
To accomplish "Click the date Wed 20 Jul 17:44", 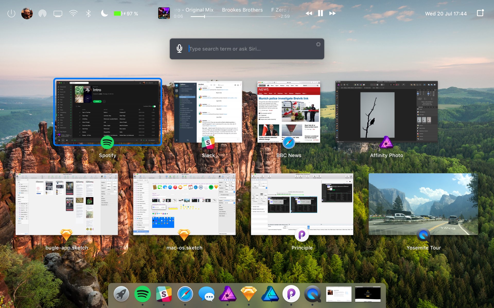I will [x=446, y=14].
